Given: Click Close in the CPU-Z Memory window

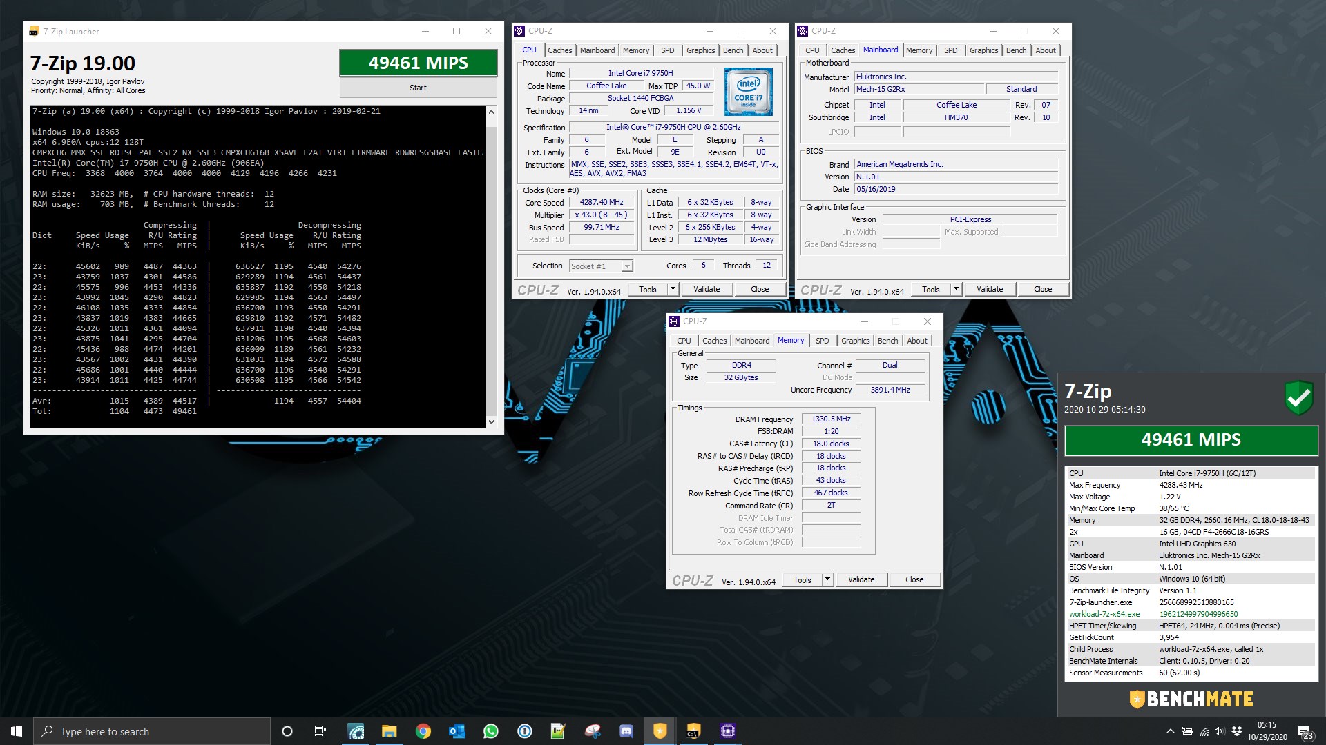Looking at the screenshot, I should [914, 579].
